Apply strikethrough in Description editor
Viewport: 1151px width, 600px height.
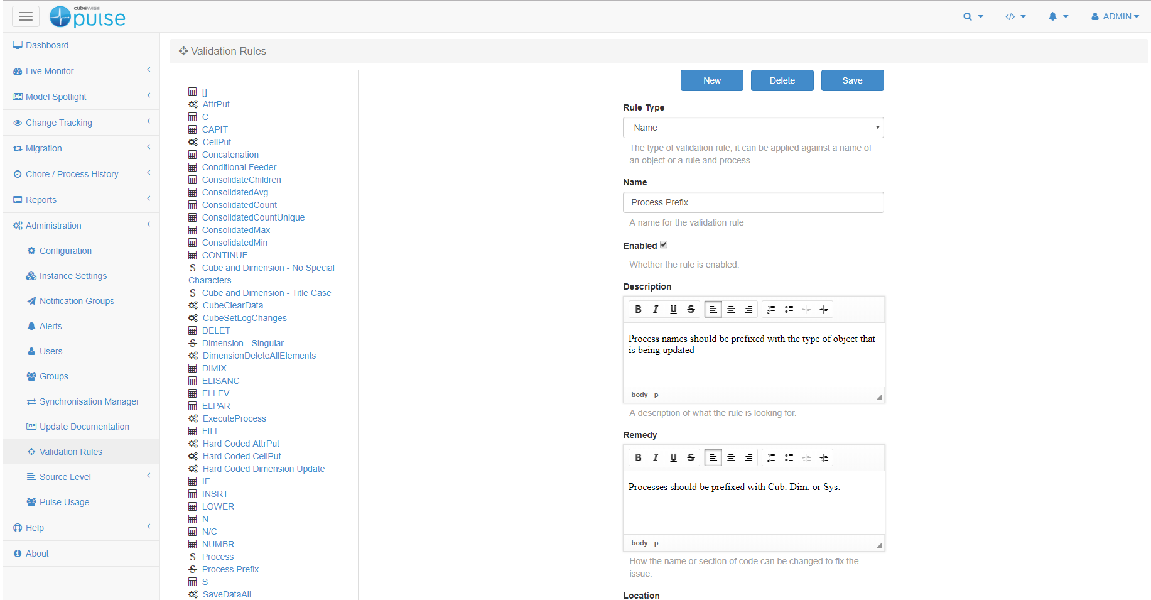click(691, 309)
